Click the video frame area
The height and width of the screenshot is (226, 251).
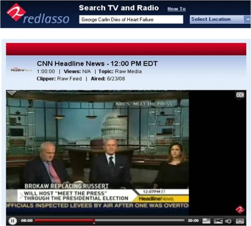tap(97, 152)
